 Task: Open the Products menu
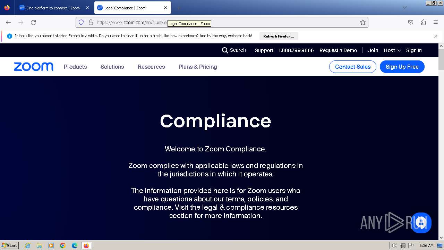75,67
